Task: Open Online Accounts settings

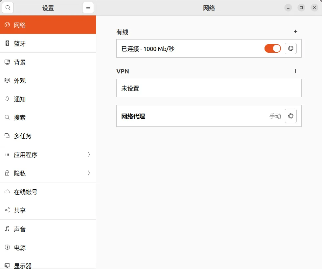Action: (26, 192)
